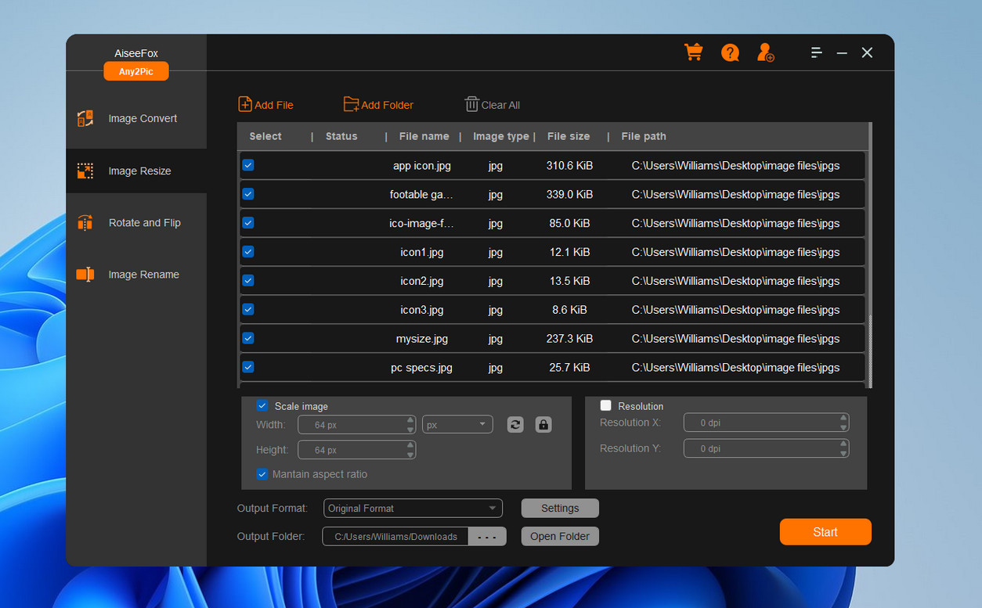Uncheck the mysize.jpg checkbox
Viewport: 982px width, 608px height.
point(248,338)
